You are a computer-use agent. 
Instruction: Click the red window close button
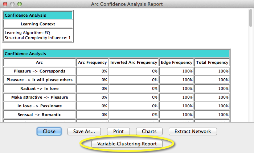click(x=5, y=4)
